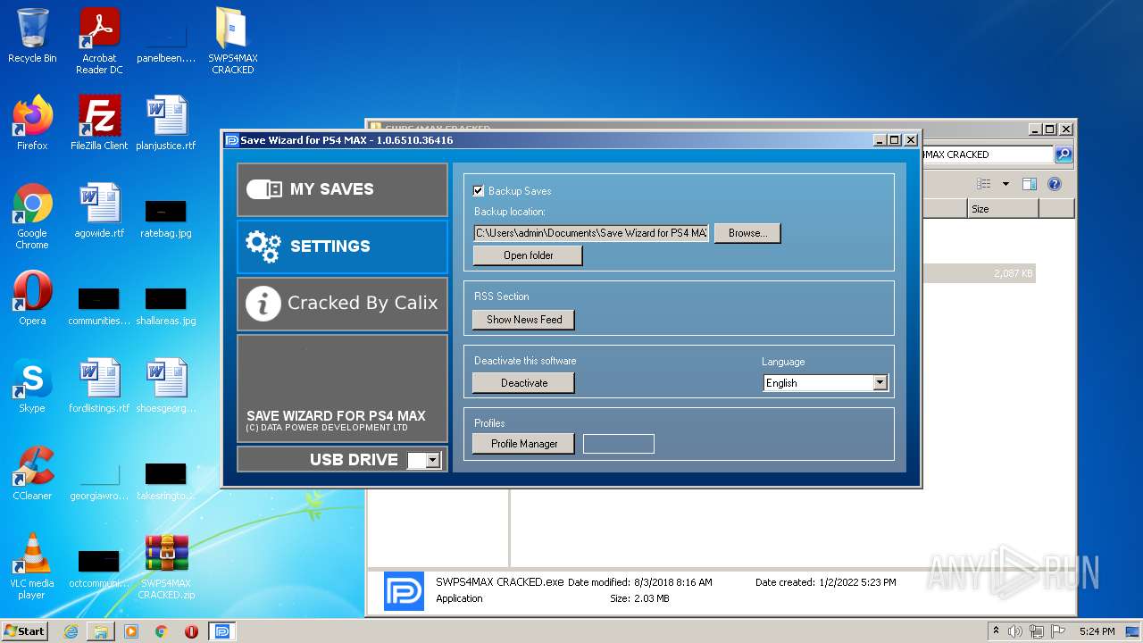1143x643 pixels.
Task: Launch Acrobat Reader DC from desktop
Action: pyautogui.click(x=99, y=41)
